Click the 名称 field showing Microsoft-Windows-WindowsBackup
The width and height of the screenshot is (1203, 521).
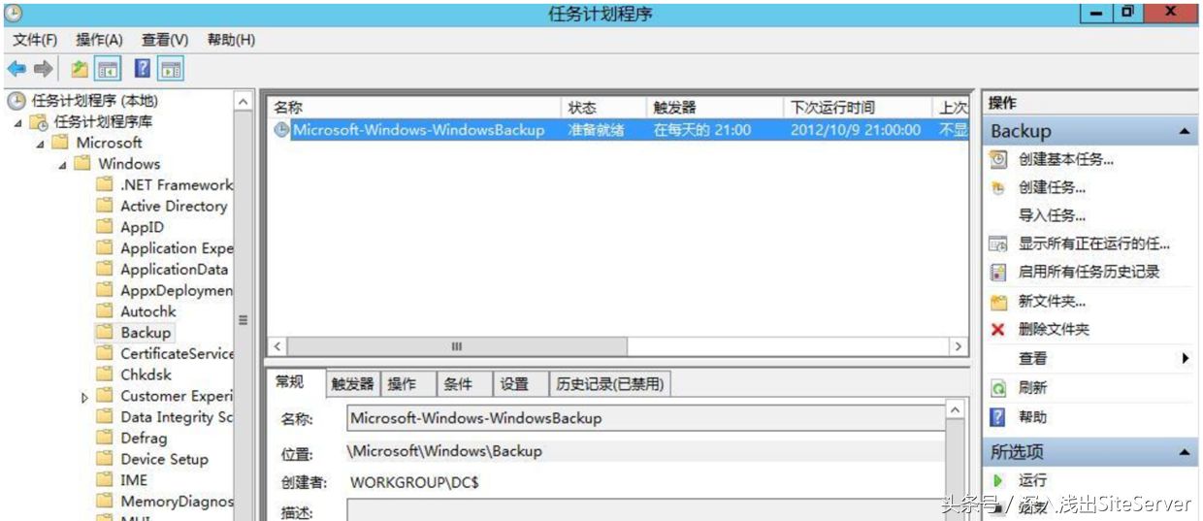645,419
